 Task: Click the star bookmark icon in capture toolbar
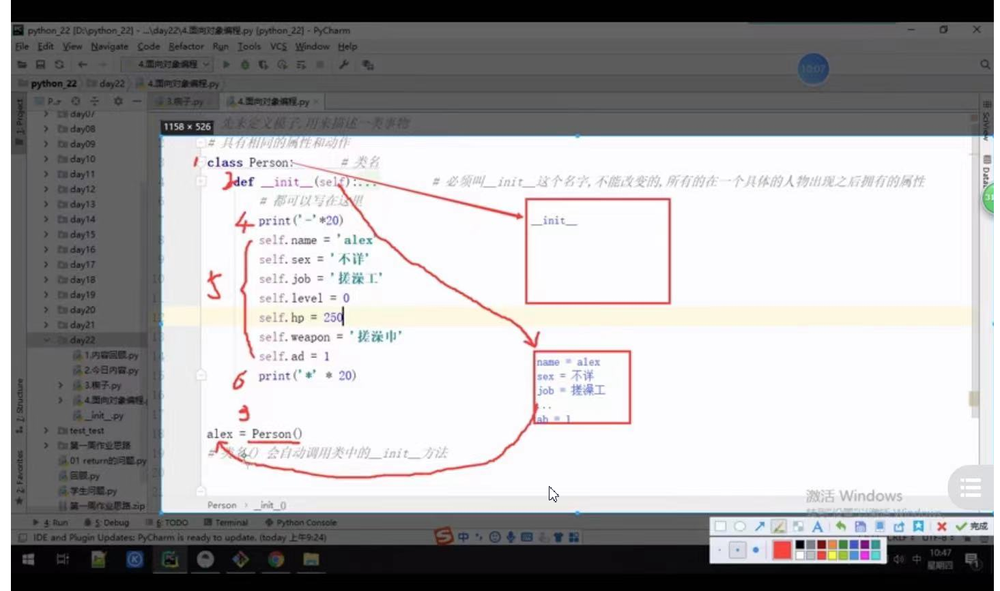click(x=919, y=526)
